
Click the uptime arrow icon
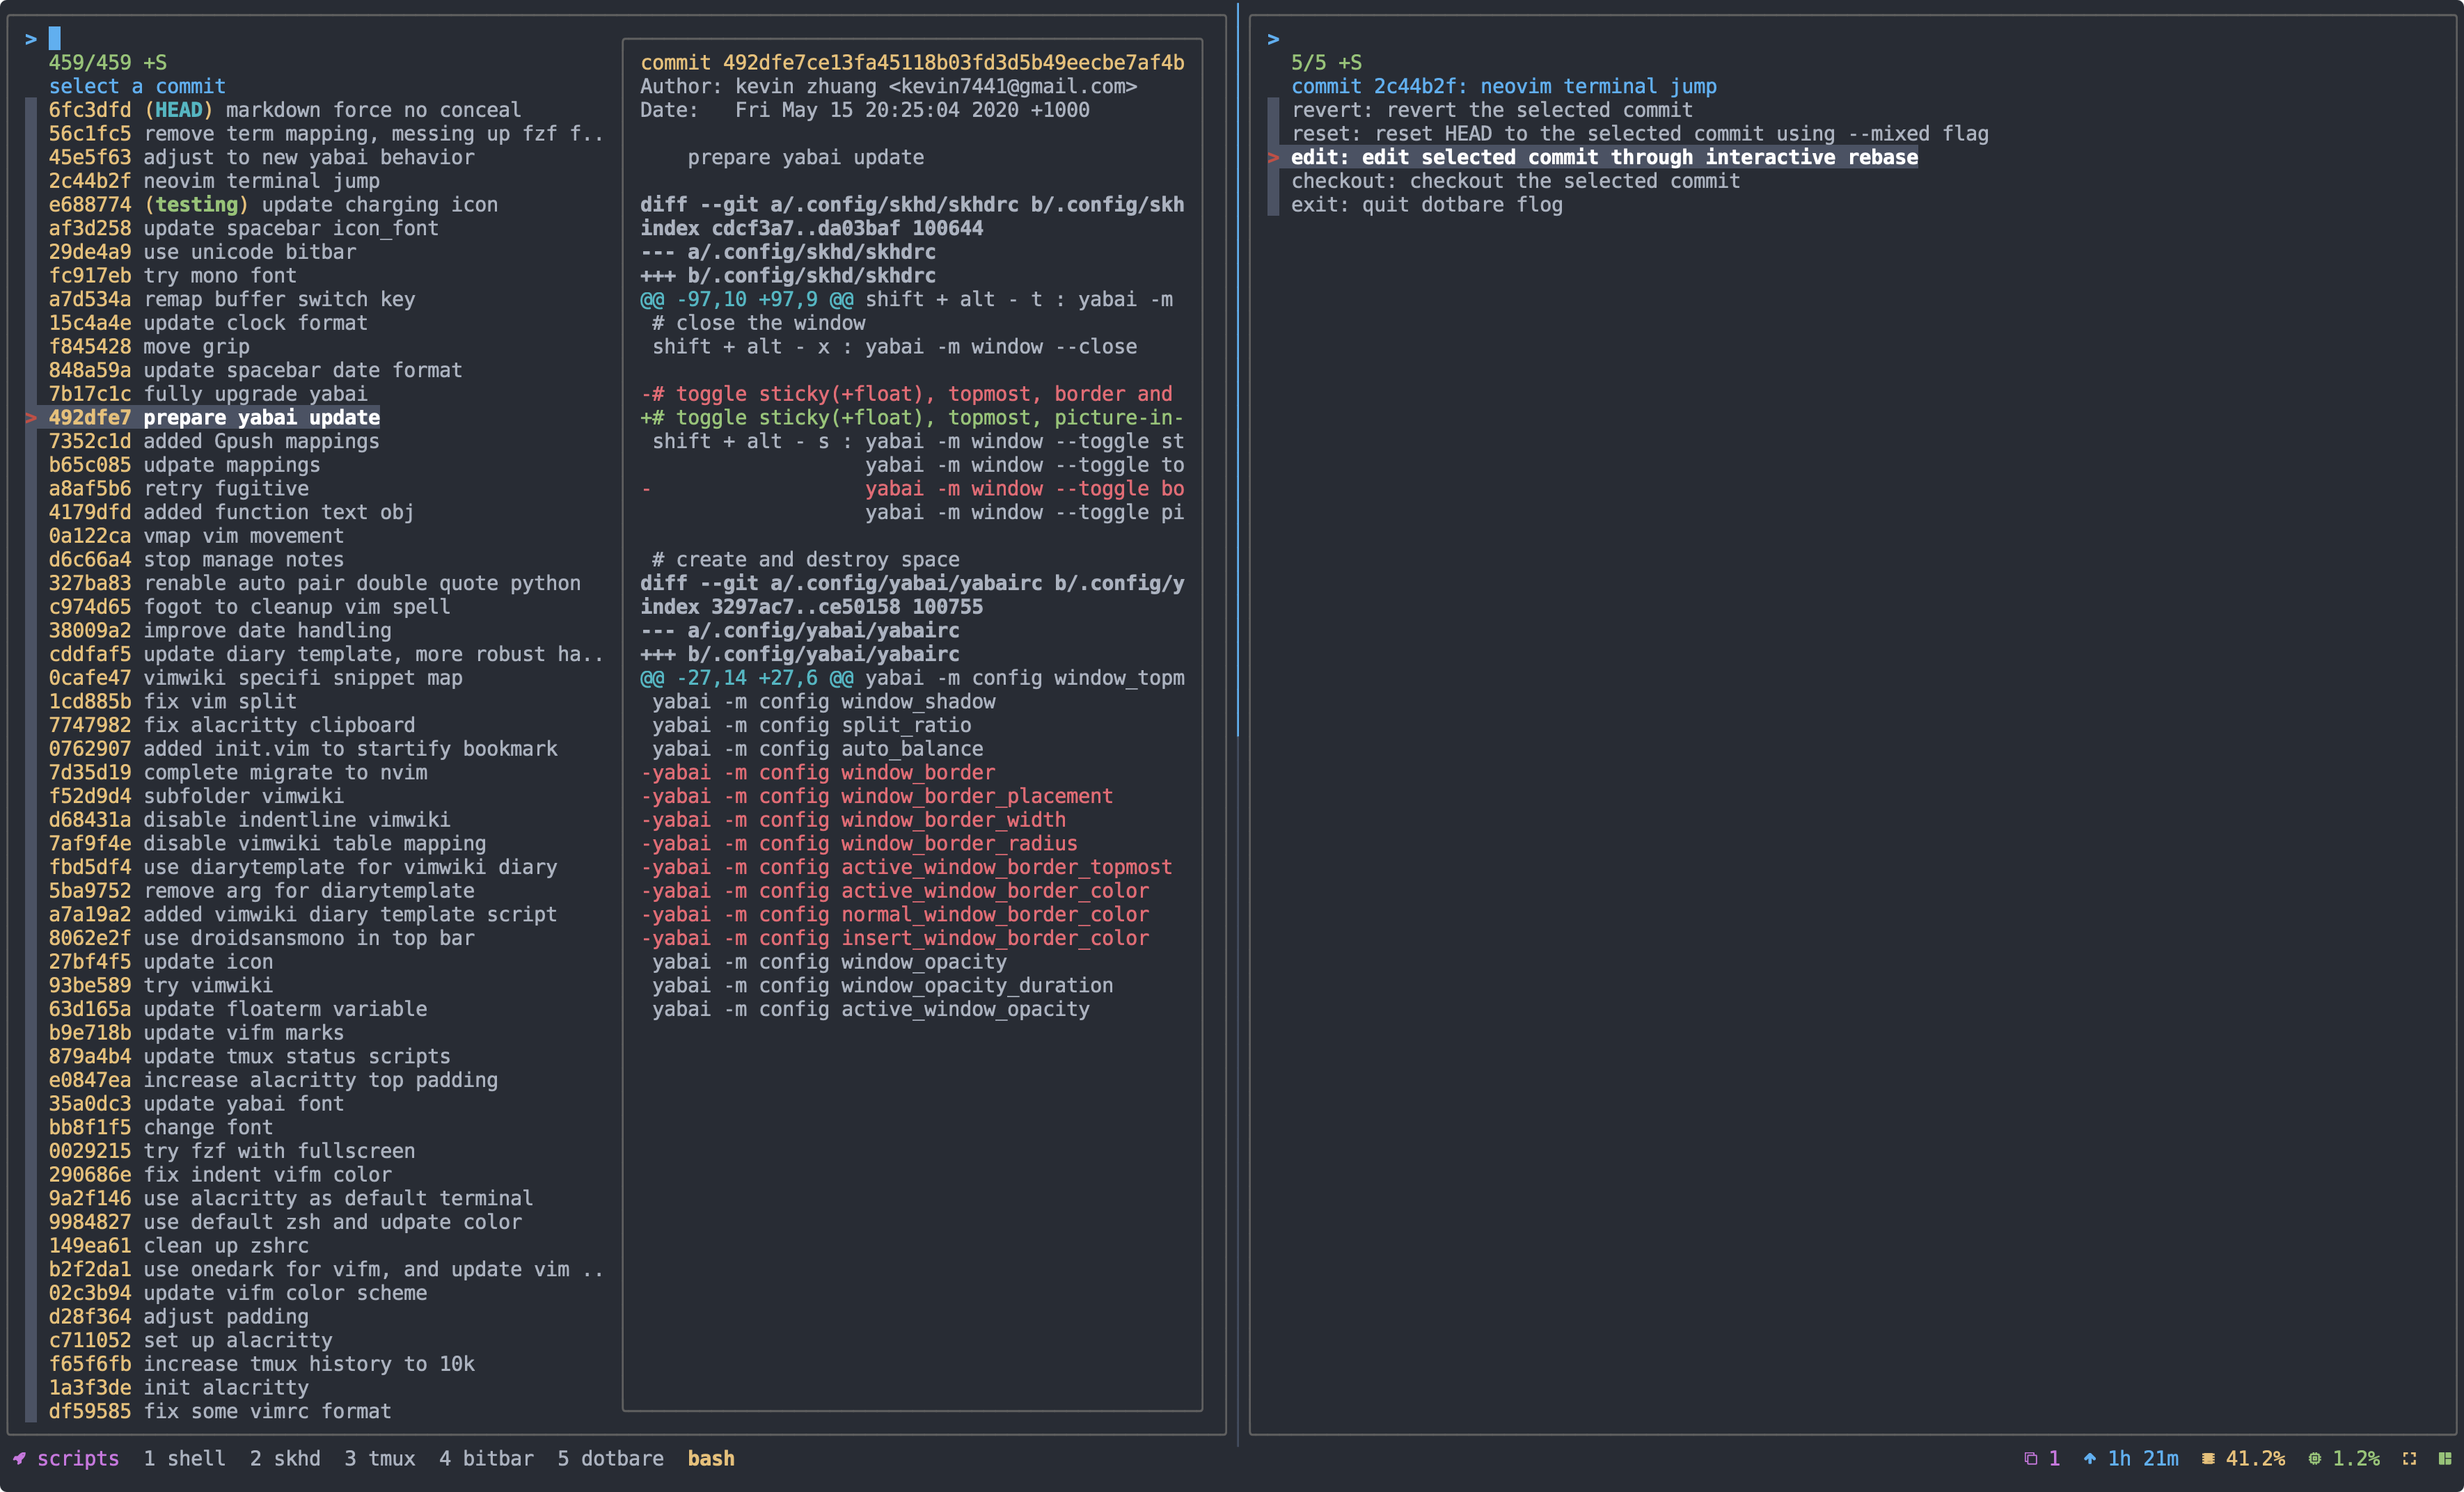pyautogui.click(x=2089, y=1458)
